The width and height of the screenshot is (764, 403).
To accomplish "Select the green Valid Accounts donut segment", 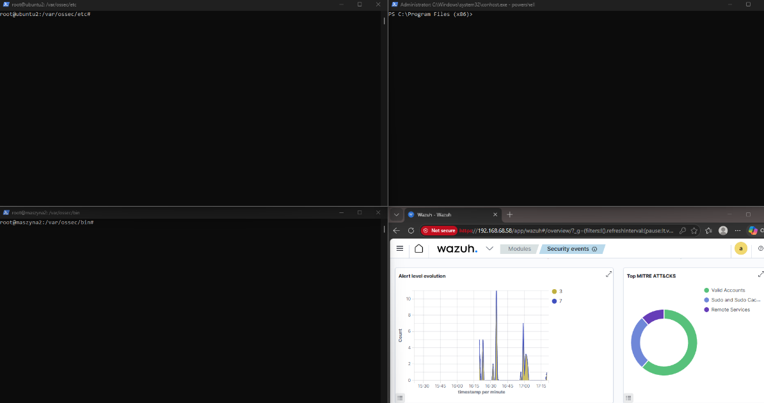I will click(x=691, y=351).
